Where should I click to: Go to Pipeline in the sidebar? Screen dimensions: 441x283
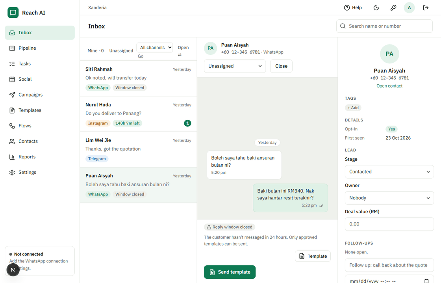point(40,48)
